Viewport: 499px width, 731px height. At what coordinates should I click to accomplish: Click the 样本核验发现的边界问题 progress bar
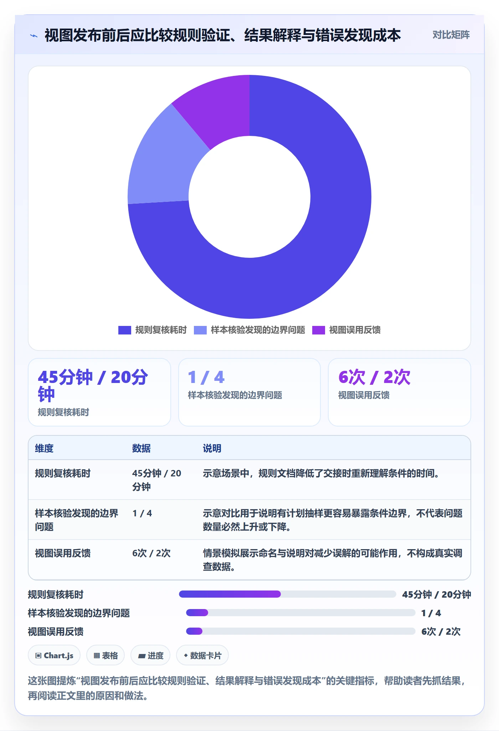(301, 613)
